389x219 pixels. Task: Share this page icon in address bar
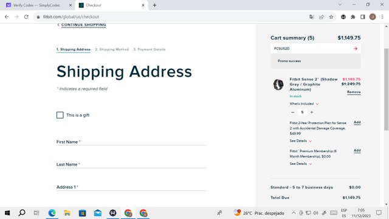(322, 17)
